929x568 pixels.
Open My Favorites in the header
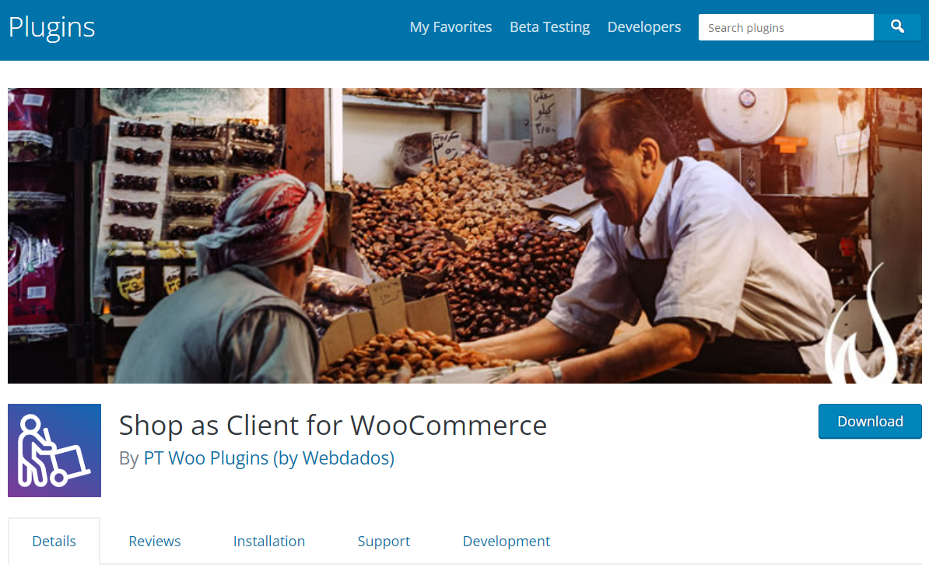click(x=450, y=27)
